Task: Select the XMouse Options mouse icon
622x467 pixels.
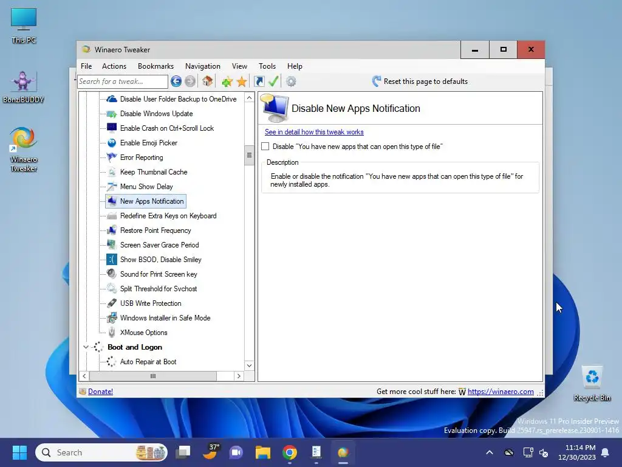Action: click(x=112, y=333)
